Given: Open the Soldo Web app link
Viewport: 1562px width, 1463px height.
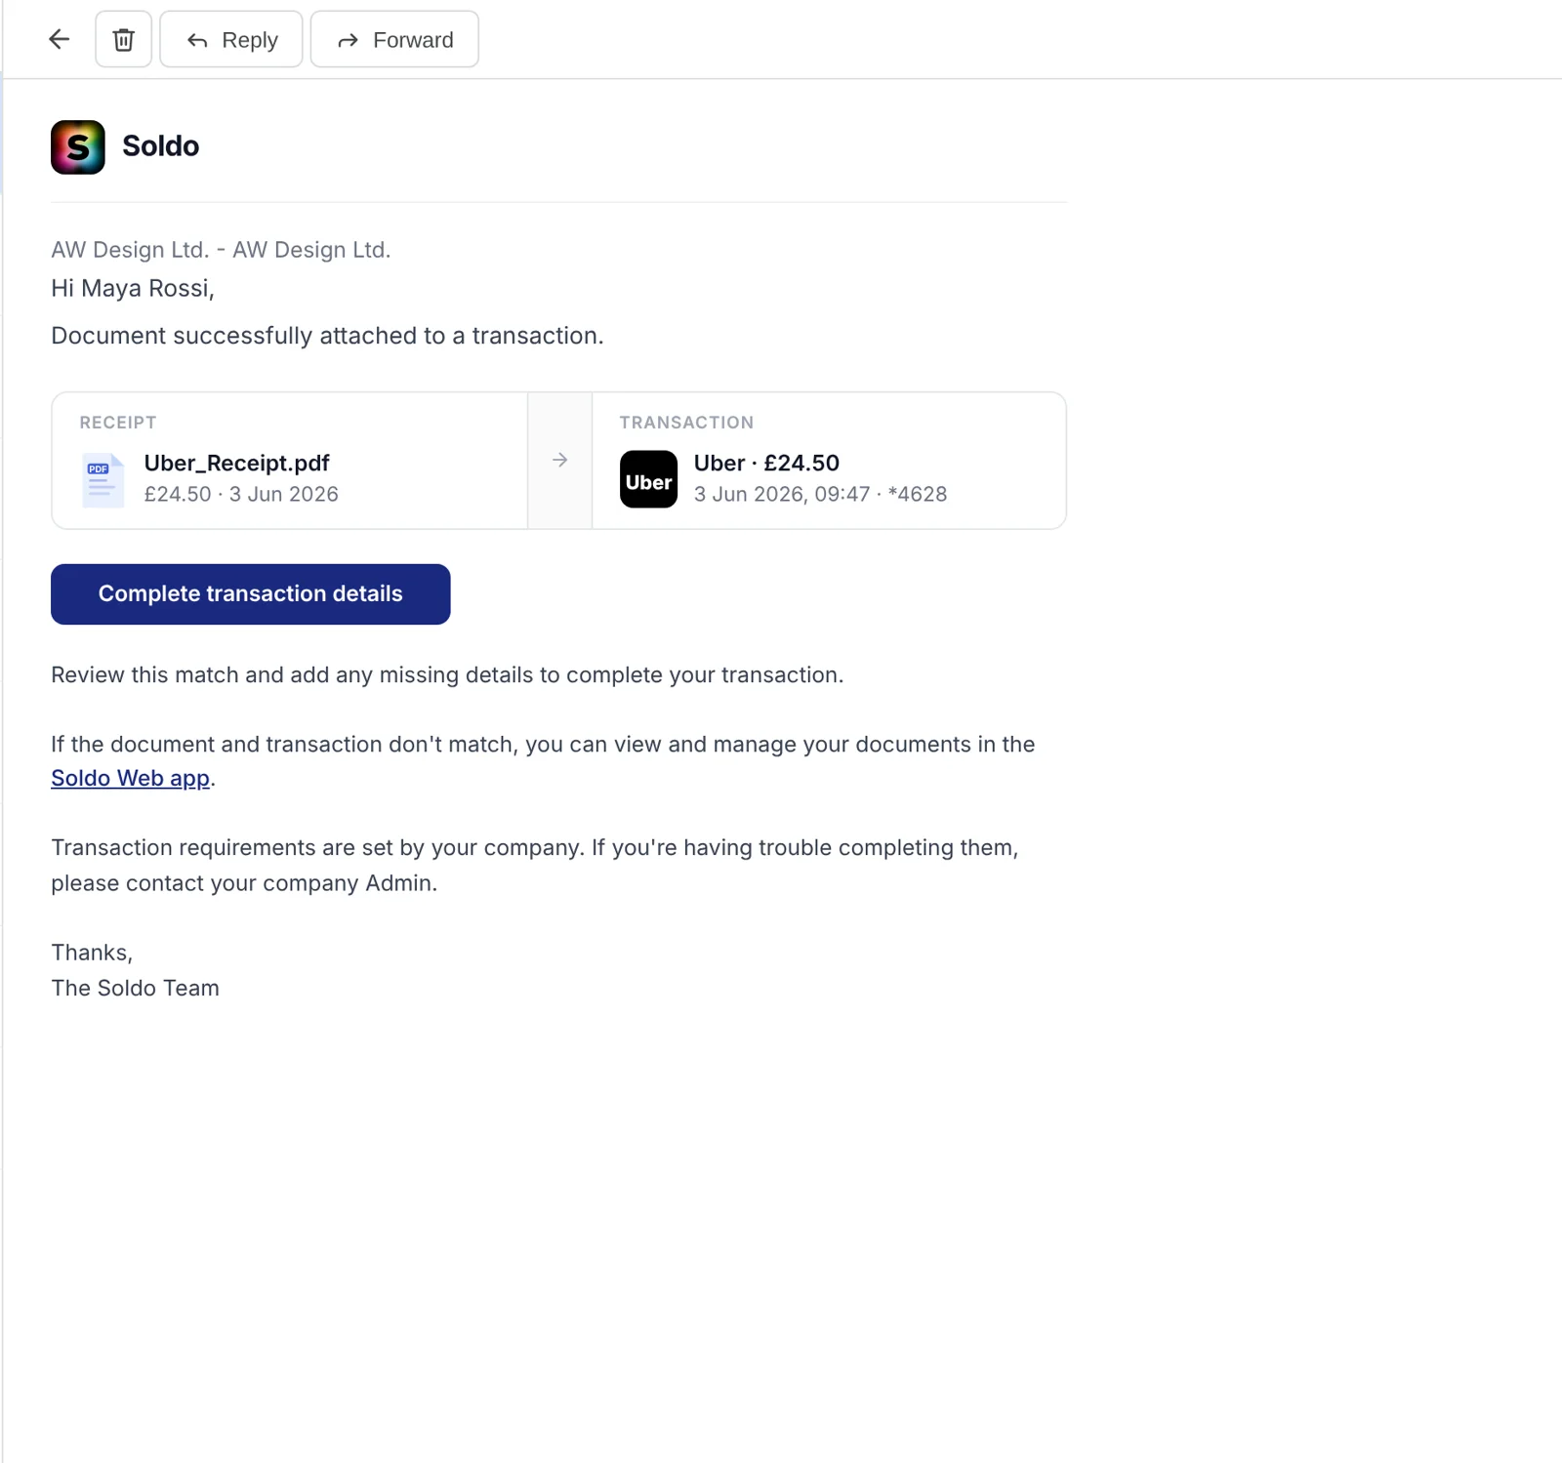Looking at the screenshot, I should click(x=131, y=778).
